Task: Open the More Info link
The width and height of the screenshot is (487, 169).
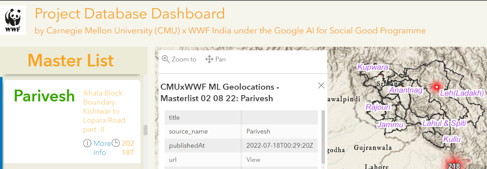Action: pos(102,148)
